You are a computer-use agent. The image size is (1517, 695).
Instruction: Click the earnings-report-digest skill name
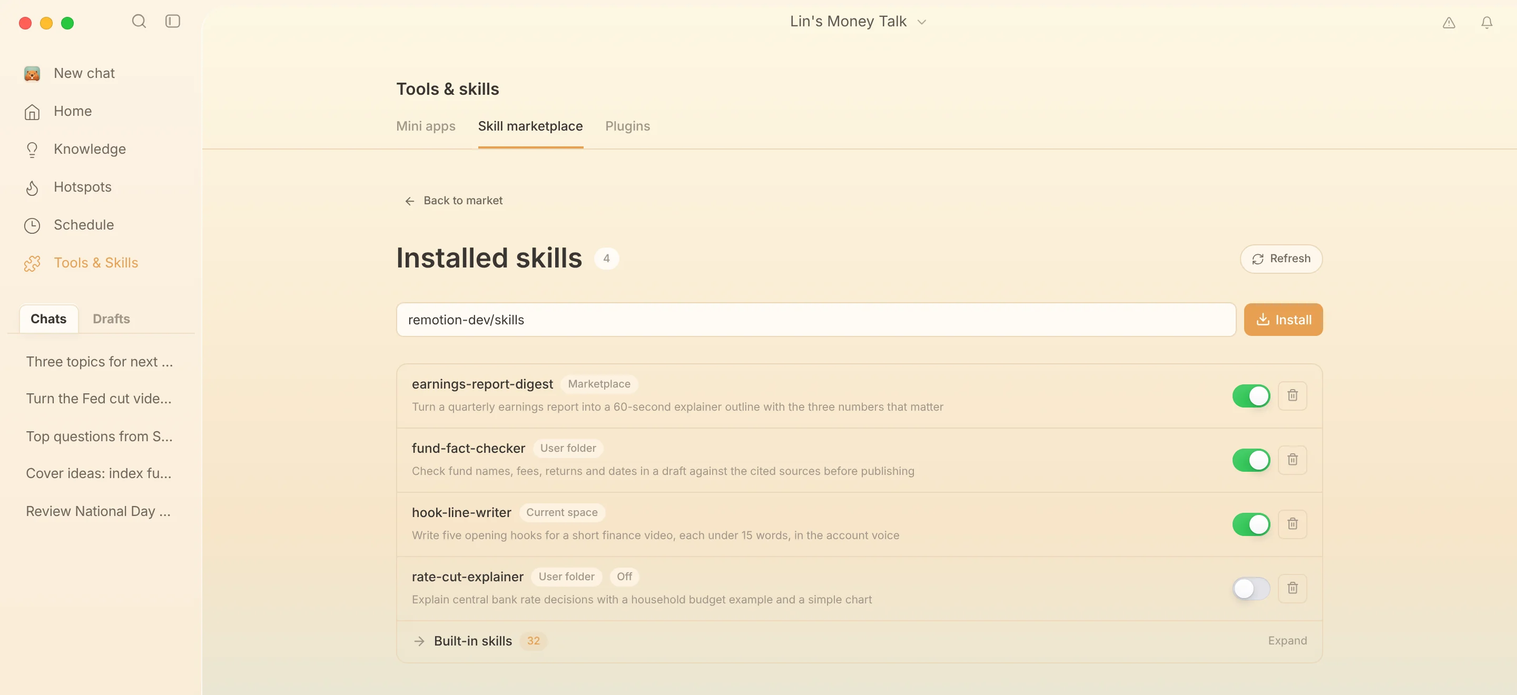coord(482,384)
